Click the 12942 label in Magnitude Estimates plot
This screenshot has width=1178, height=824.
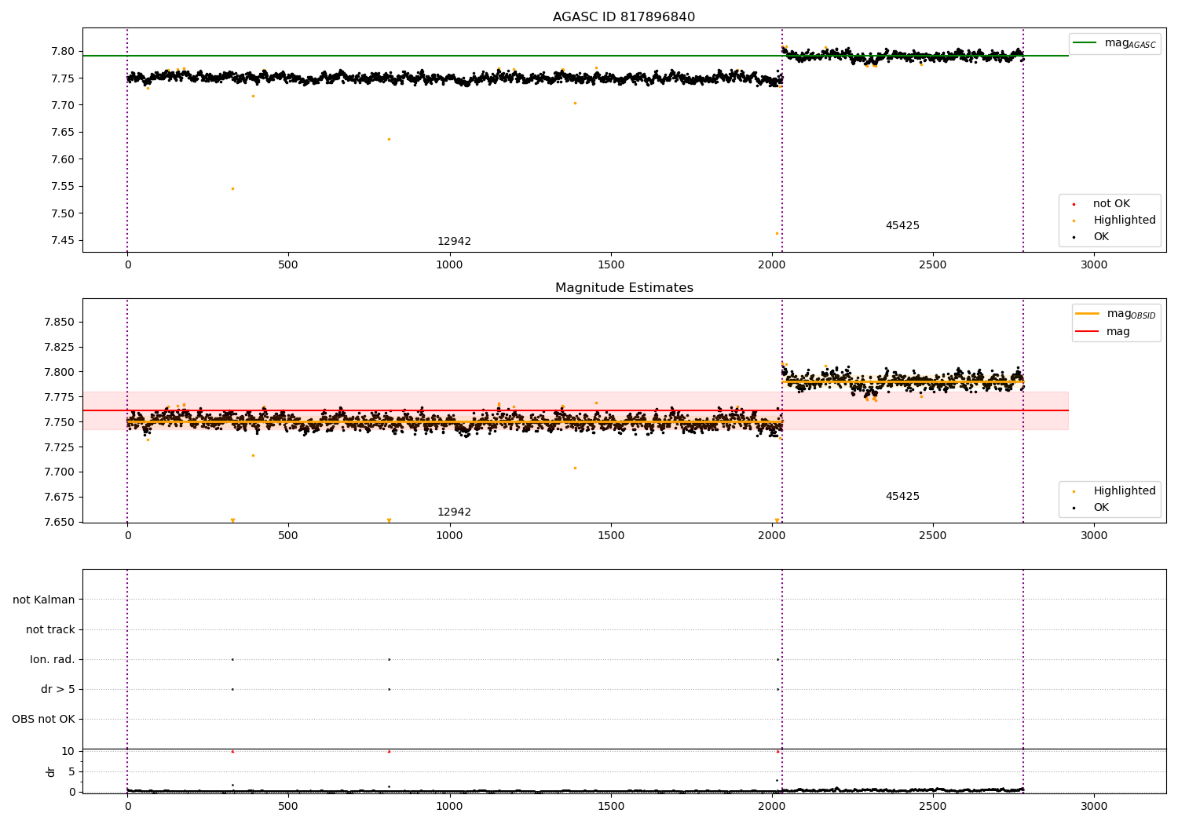pyautogui.click(x=454, y=512)
